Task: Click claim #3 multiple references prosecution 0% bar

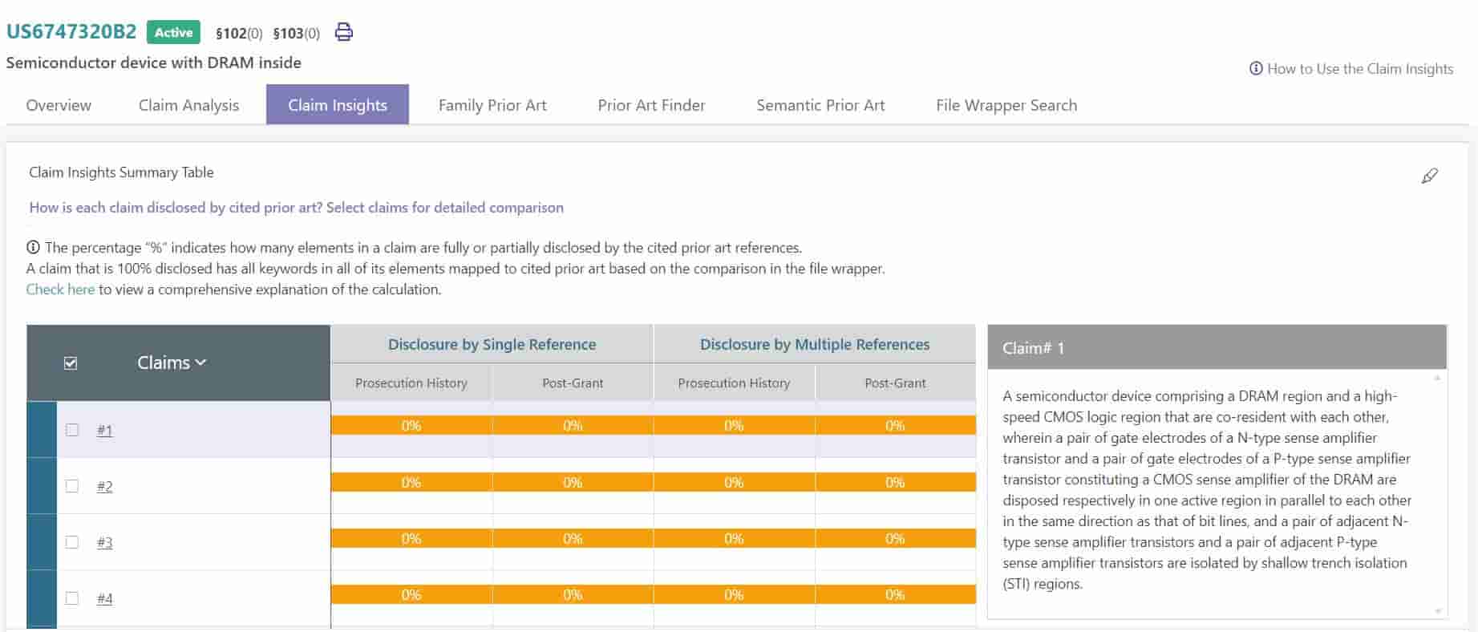Action: tap(734, 538)
